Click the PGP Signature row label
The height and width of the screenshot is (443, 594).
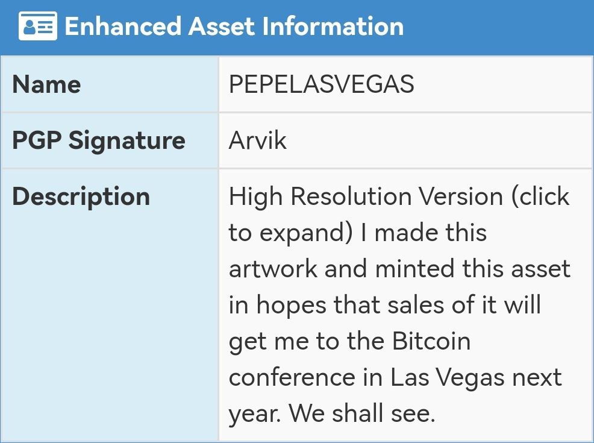[x=98, y=140]
